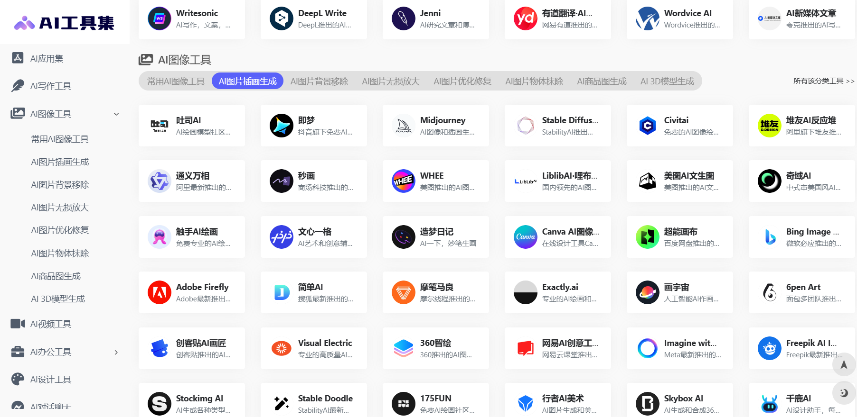Click the Imagine with Meta ring icon
This screenshot has height=417, width=857.
click(x=648, y=348)
